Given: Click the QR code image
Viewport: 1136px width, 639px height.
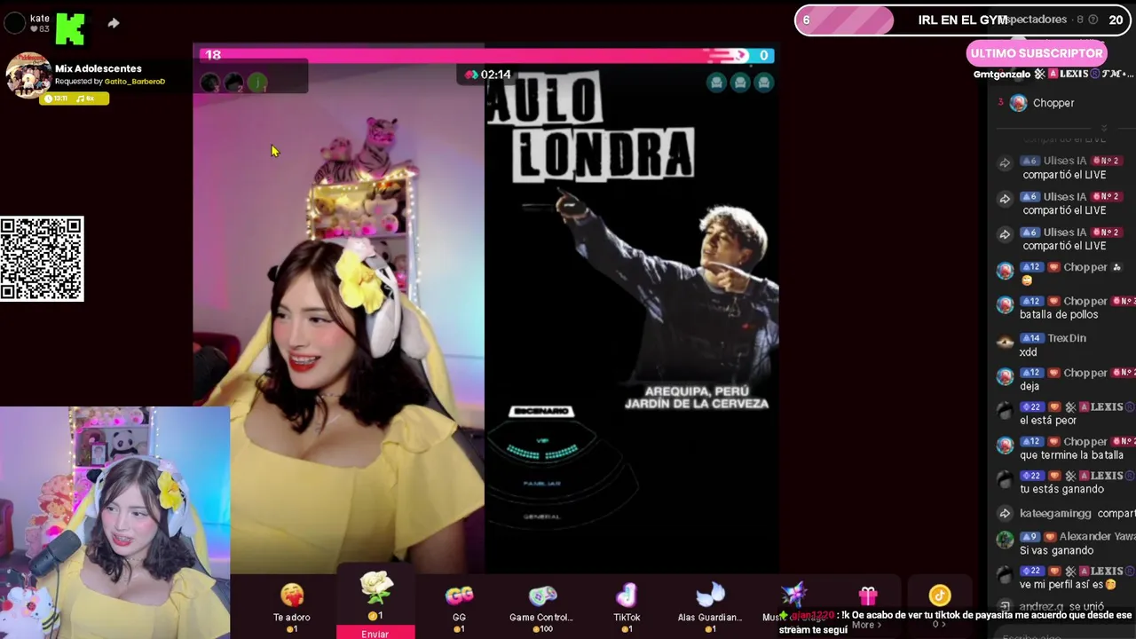Looking at the screenshot, I should (42, 259).
